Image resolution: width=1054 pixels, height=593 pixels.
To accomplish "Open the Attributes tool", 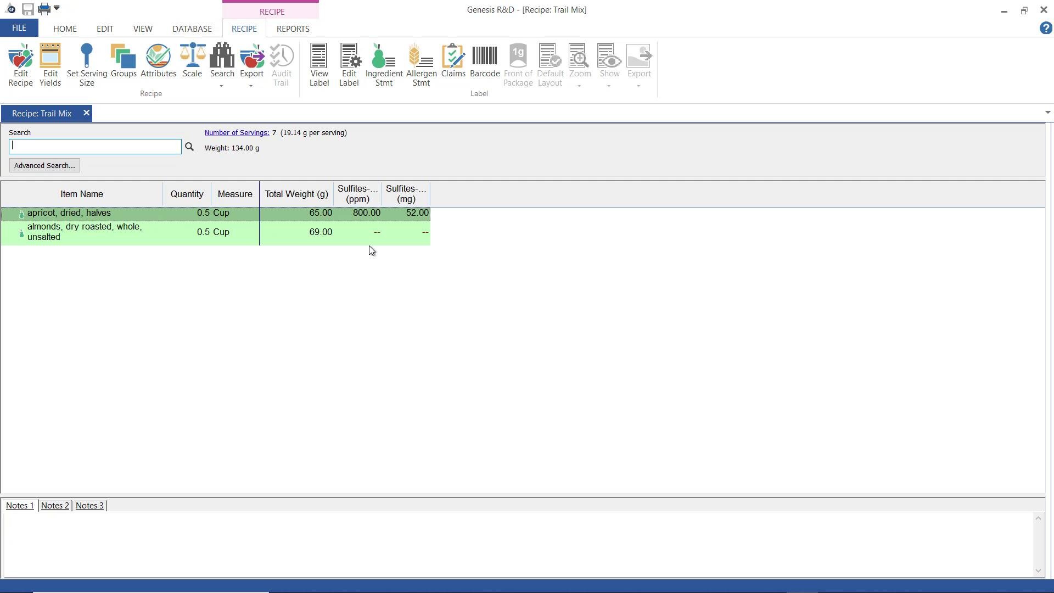I will [158, 61].
